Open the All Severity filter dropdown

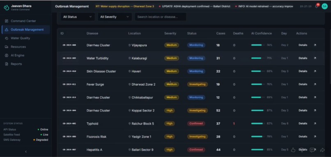pyautogui.click(x=115, y=17)
